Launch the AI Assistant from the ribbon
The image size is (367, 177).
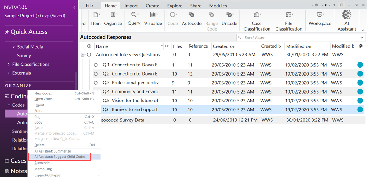[x=347, y=20]
